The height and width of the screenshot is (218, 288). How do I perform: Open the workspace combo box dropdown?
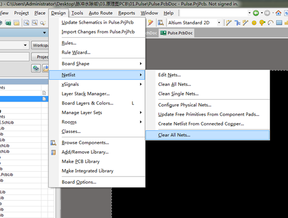pyautogui.click(x=25, y=45)
